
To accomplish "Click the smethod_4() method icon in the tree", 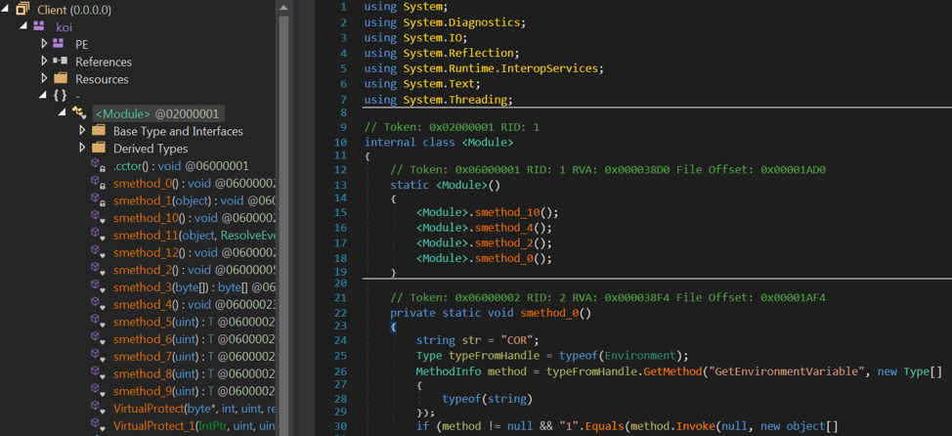I will [98, 304].
